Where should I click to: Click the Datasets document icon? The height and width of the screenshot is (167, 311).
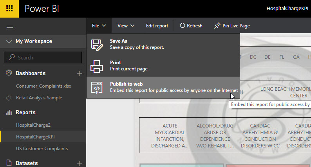click(x=9, y=163)
